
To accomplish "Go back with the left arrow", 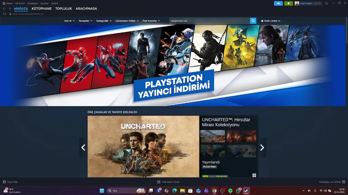I will pos(4,9).
